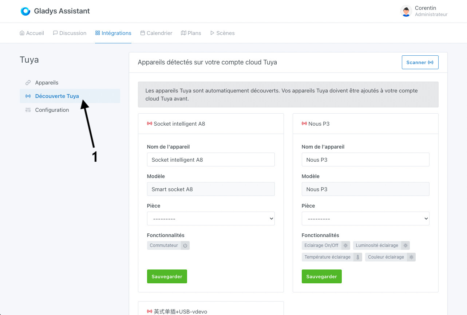Select the link icon beside Appareils
The image size is (467, 315).
coord(28,82)
